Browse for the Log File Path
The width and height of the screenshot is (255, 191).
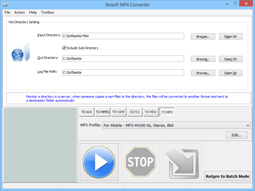pyautogui.click(x=203, y=73)
